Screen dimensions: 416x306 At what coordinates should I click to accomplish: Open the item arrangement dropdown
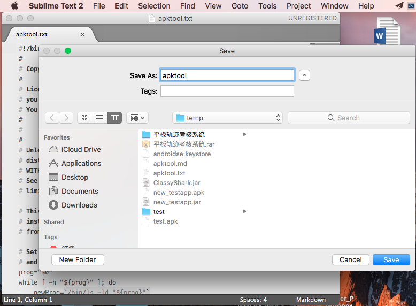coord(137,118)
